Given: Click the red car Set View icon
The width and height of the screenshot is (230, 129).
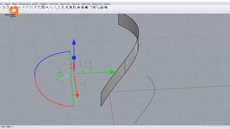Looking at the screenshot, I should [x=47, y=7].
